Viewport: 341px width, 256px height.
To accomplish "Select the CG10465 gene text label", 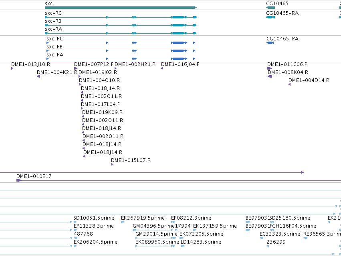I will 277,4.
